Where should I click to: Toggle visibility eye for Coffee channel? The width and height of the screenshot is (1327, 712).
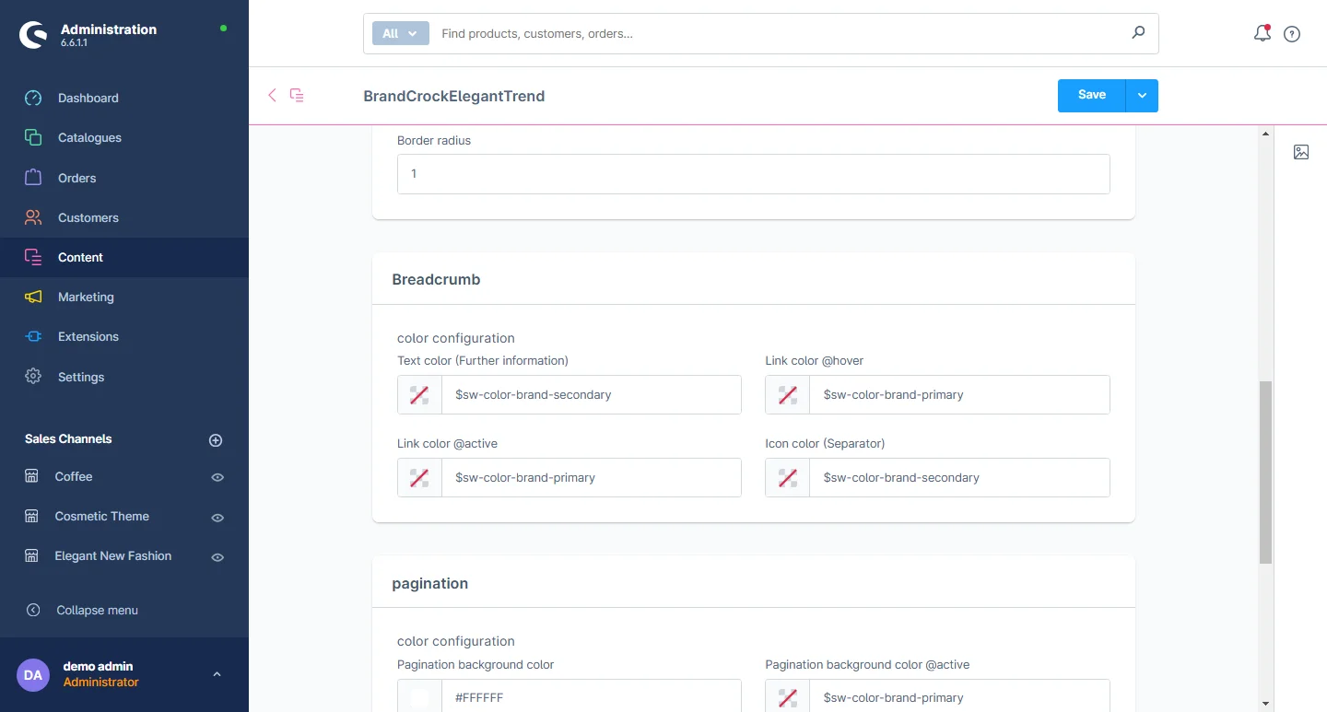pyautogui.click(x=217, y=477)
